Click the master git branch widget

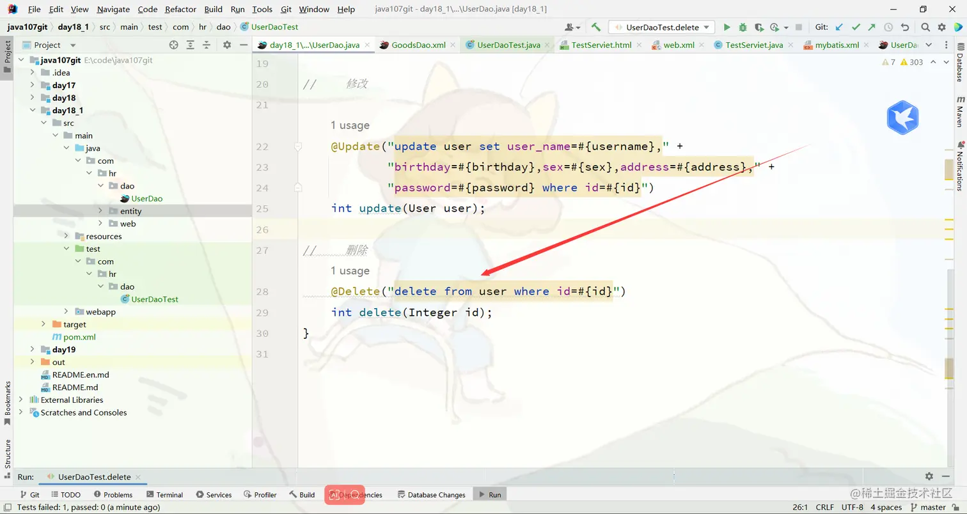pyautogui.click(x=927, y=507)
